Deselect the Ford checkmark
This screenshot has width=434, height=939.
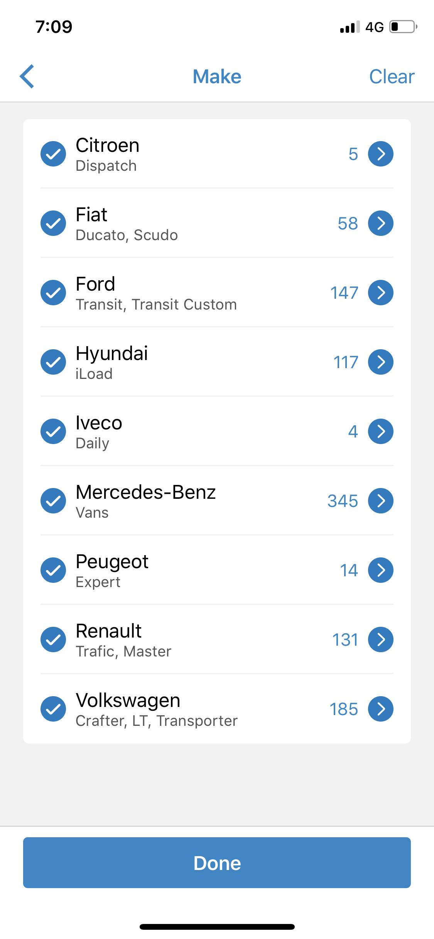point(53,293)
